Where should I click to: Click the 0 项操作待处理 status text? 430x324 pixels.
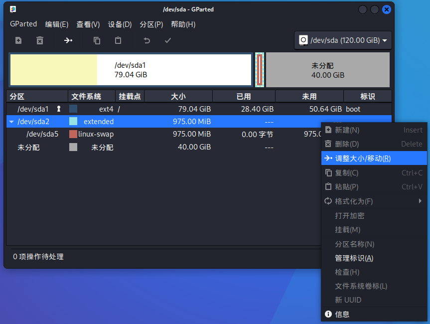coord(38,257)
